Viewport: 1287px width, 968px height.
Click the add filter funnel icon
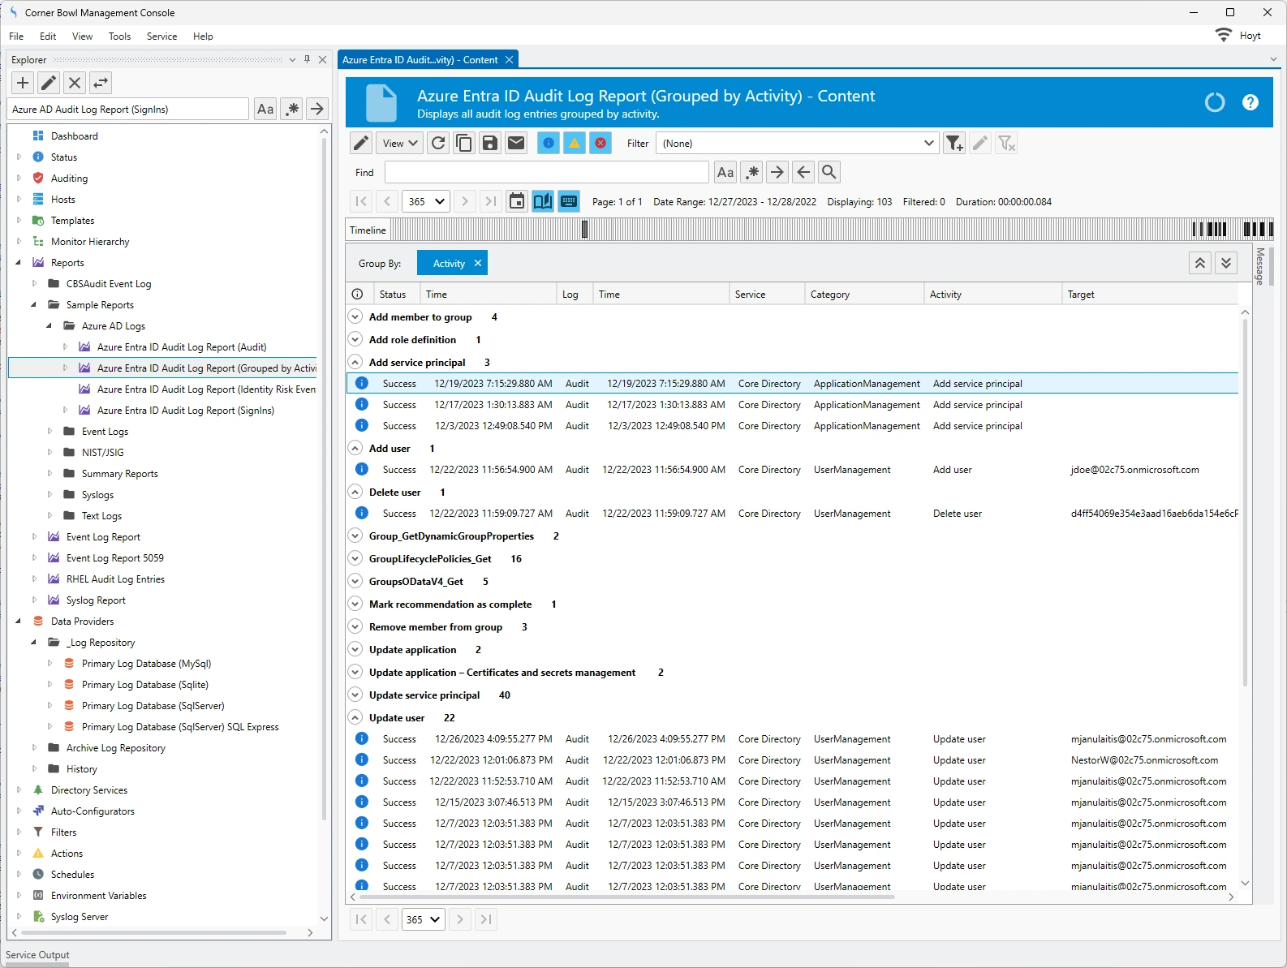[954, 144]
